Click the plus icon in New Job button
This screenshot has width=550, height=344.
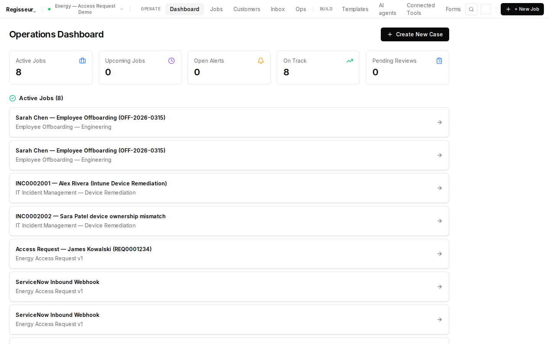508,9
